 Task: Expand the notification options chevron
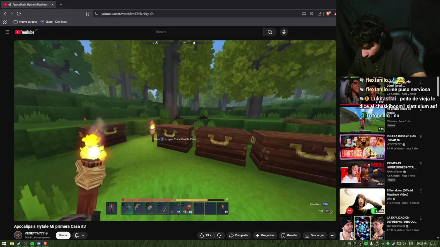(x=83, y=235)
